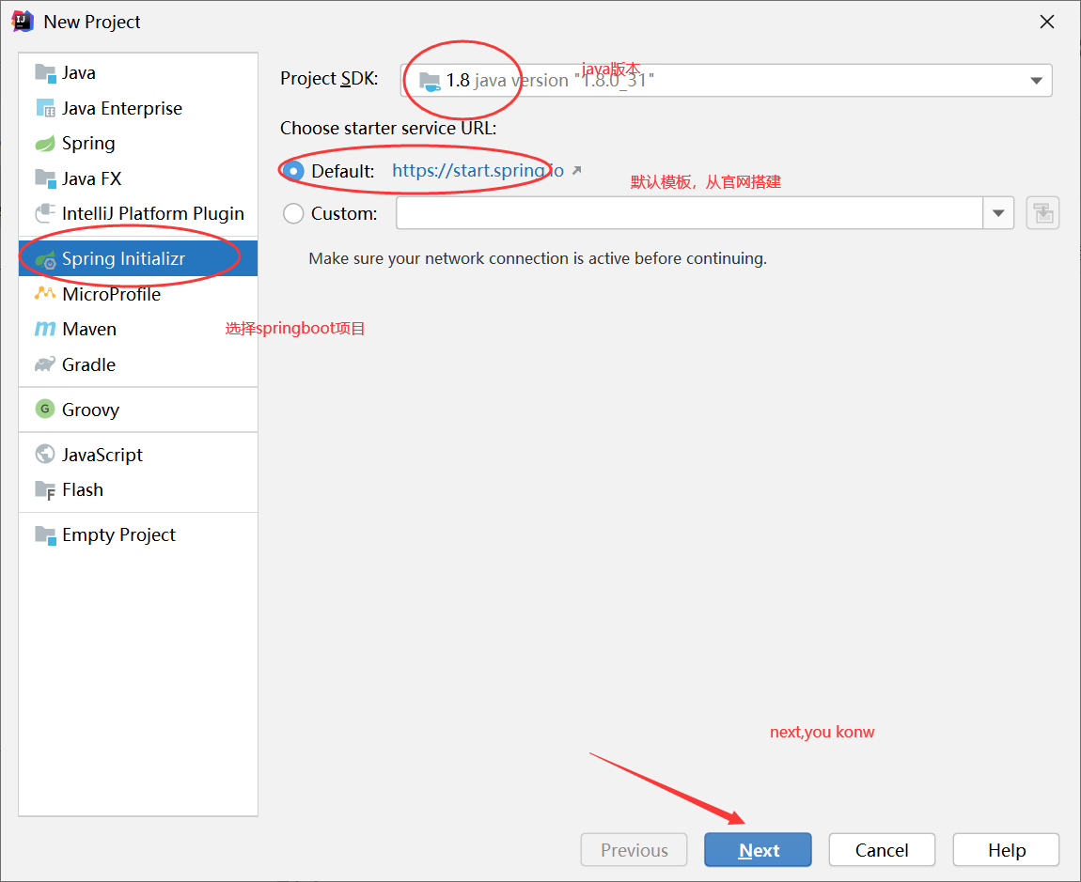Select the Custom starter URL radio button
The height and width of the screenshot is (882, 1081).
(x=293, y=213)
